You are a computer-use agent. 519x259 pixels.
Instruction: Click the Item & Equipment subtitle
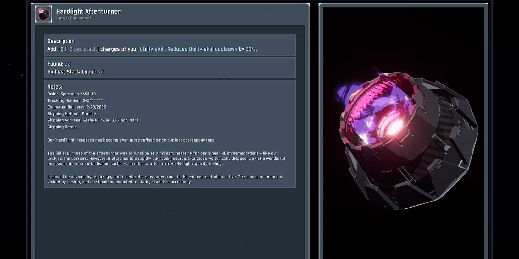coord(74,18)
